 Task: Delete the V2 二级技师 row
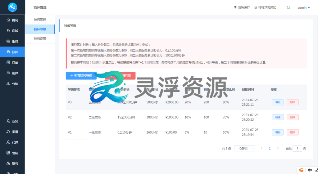[293, 117]
